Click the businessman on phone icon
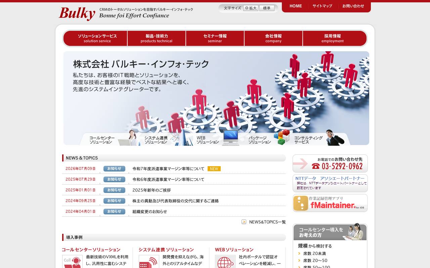This screenshot has height=268, width=430. 335,138
